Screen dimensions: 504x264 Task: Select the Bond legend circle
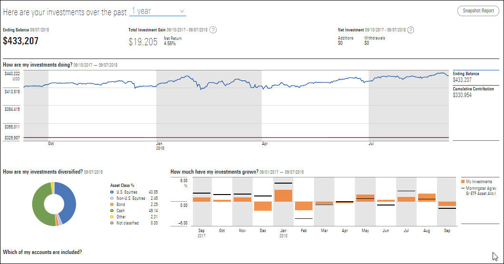point(112,204)
